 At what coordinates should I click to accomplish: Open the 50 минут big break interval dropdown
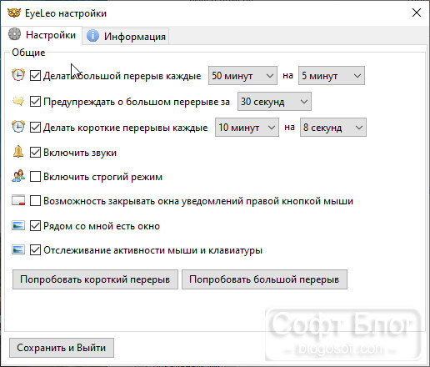(242, 75)
